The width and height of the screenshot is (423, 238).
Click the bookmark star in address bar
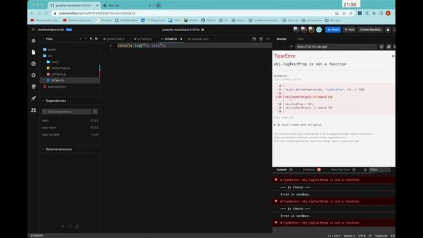(x=351, y=13)
